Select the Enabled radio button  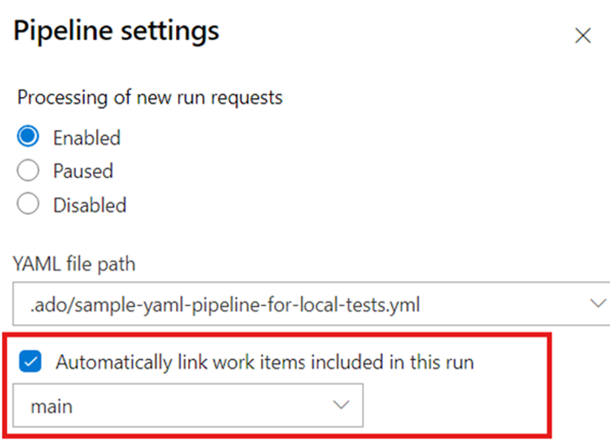tap(27, 136)
